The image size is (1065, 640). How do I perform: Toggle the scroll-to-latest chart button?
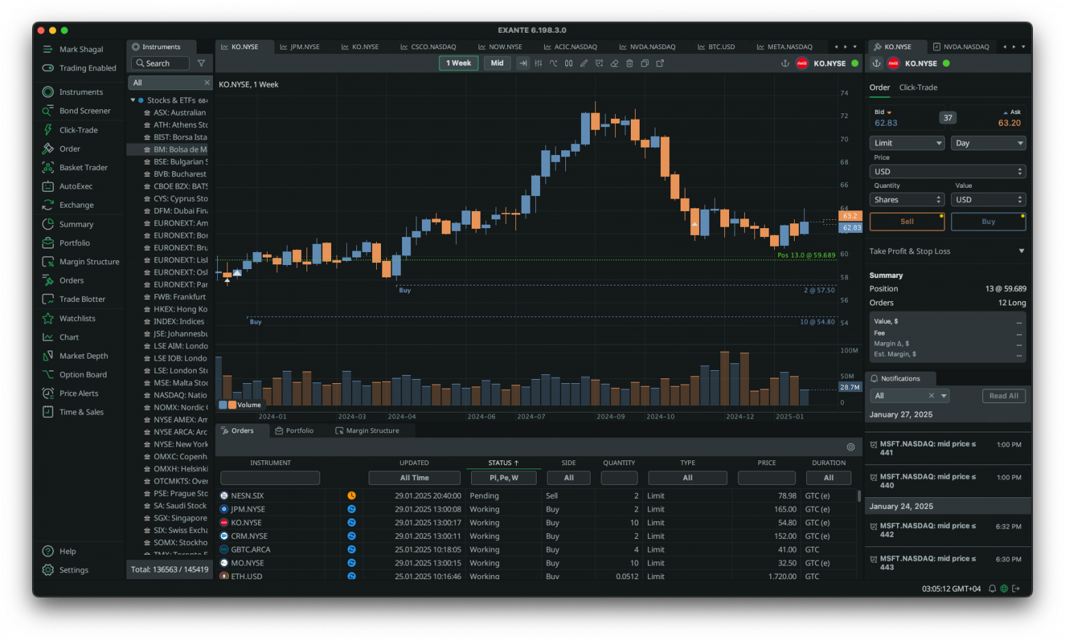(x=523, y=64)
